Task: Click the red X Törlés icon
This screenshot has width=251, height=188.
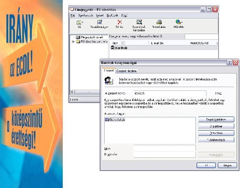Action: [120, 22]
